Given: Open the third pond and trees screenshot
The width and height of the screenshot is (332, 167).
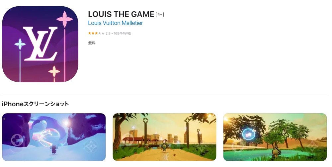Looking at the screenshot, I should [x=275, y=137].
